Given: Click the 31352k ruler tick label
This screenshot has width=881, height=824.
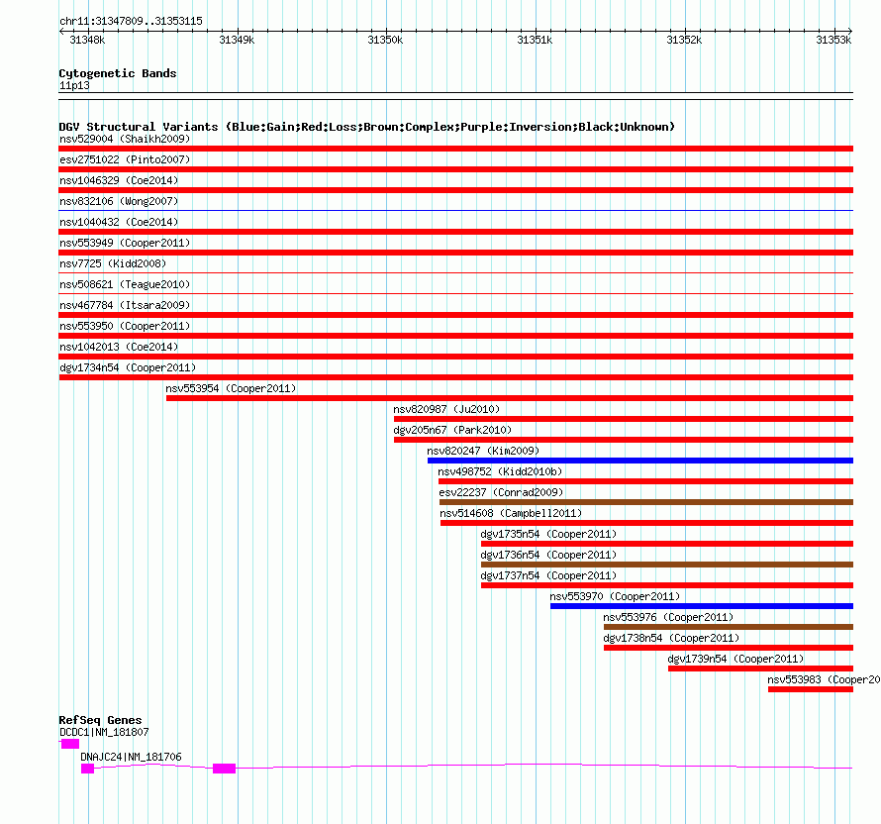Looking at the screenshot, I should [684, 40].
